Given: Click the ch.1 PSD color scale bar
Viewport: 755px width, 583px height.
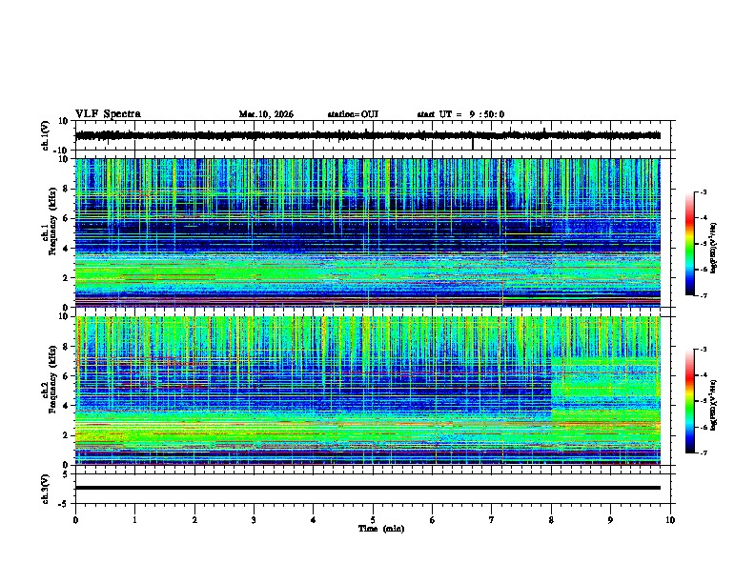Looking at the screenshot, I should [x=690, y=244].
